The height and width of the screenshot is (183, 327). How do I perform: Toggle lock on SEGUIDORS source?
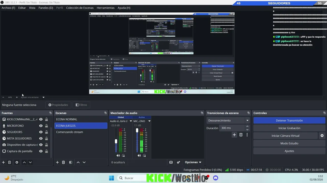point(46,132)
